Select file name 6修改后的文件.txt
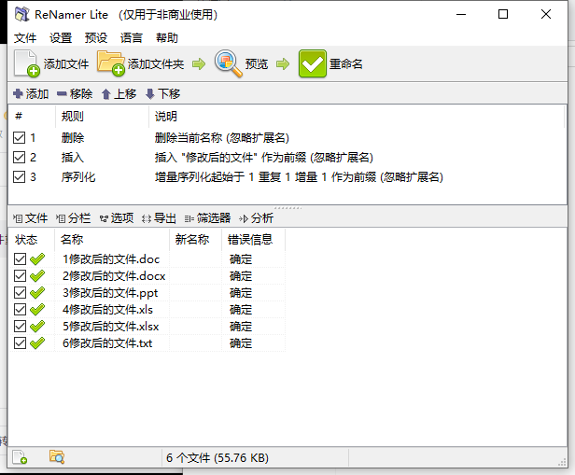 [x=107, y=343]
